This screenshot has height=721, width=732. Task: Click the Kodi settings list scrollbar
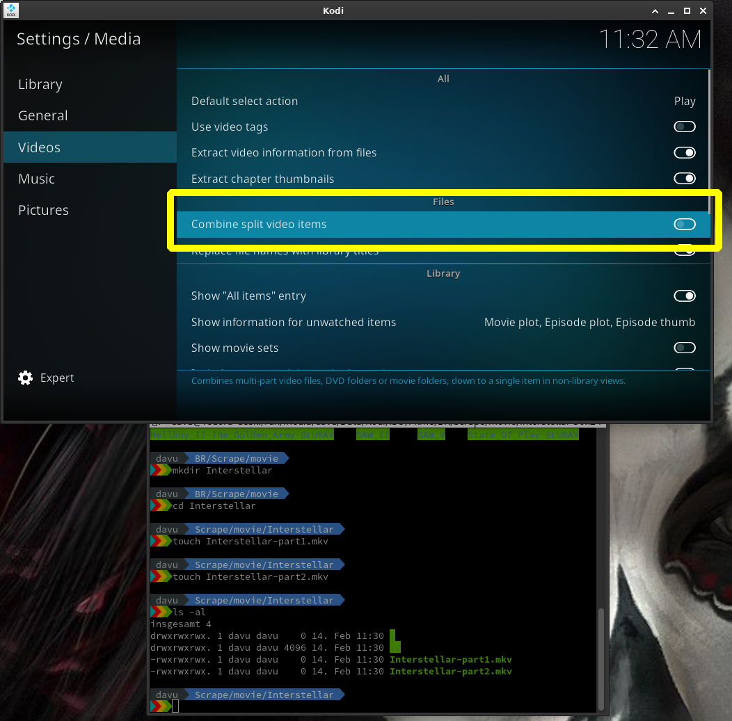pyautogui.click(x=709, y=143)
